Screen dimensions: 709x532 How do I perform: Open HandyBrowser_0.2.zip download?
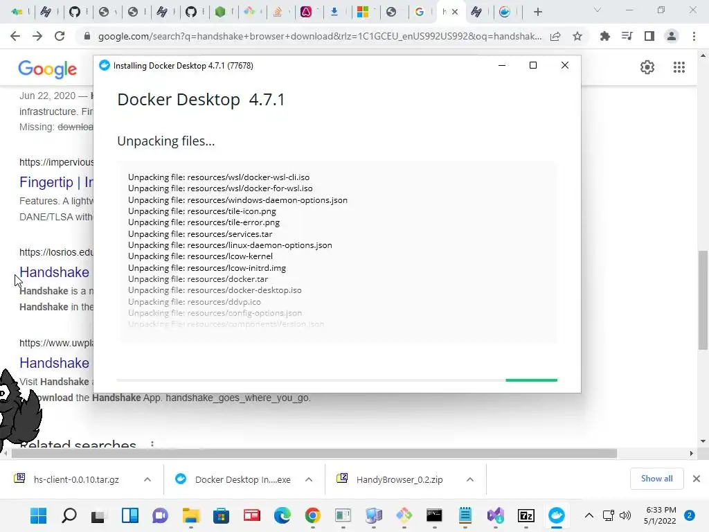pos(400,479)
